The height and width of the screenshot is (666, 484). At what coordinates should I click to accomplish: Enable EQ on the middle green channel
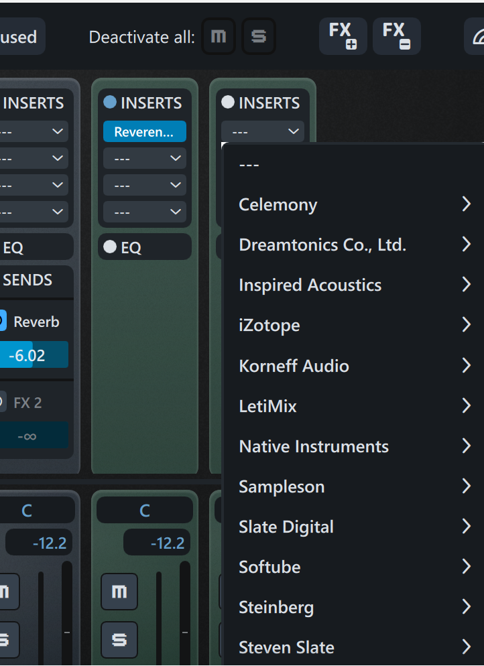pyautogui.click(x=110, y=247)
